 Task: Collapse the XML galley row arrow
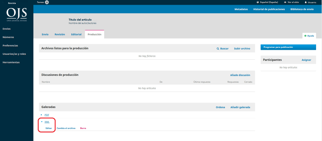click(x=42, y=122)
